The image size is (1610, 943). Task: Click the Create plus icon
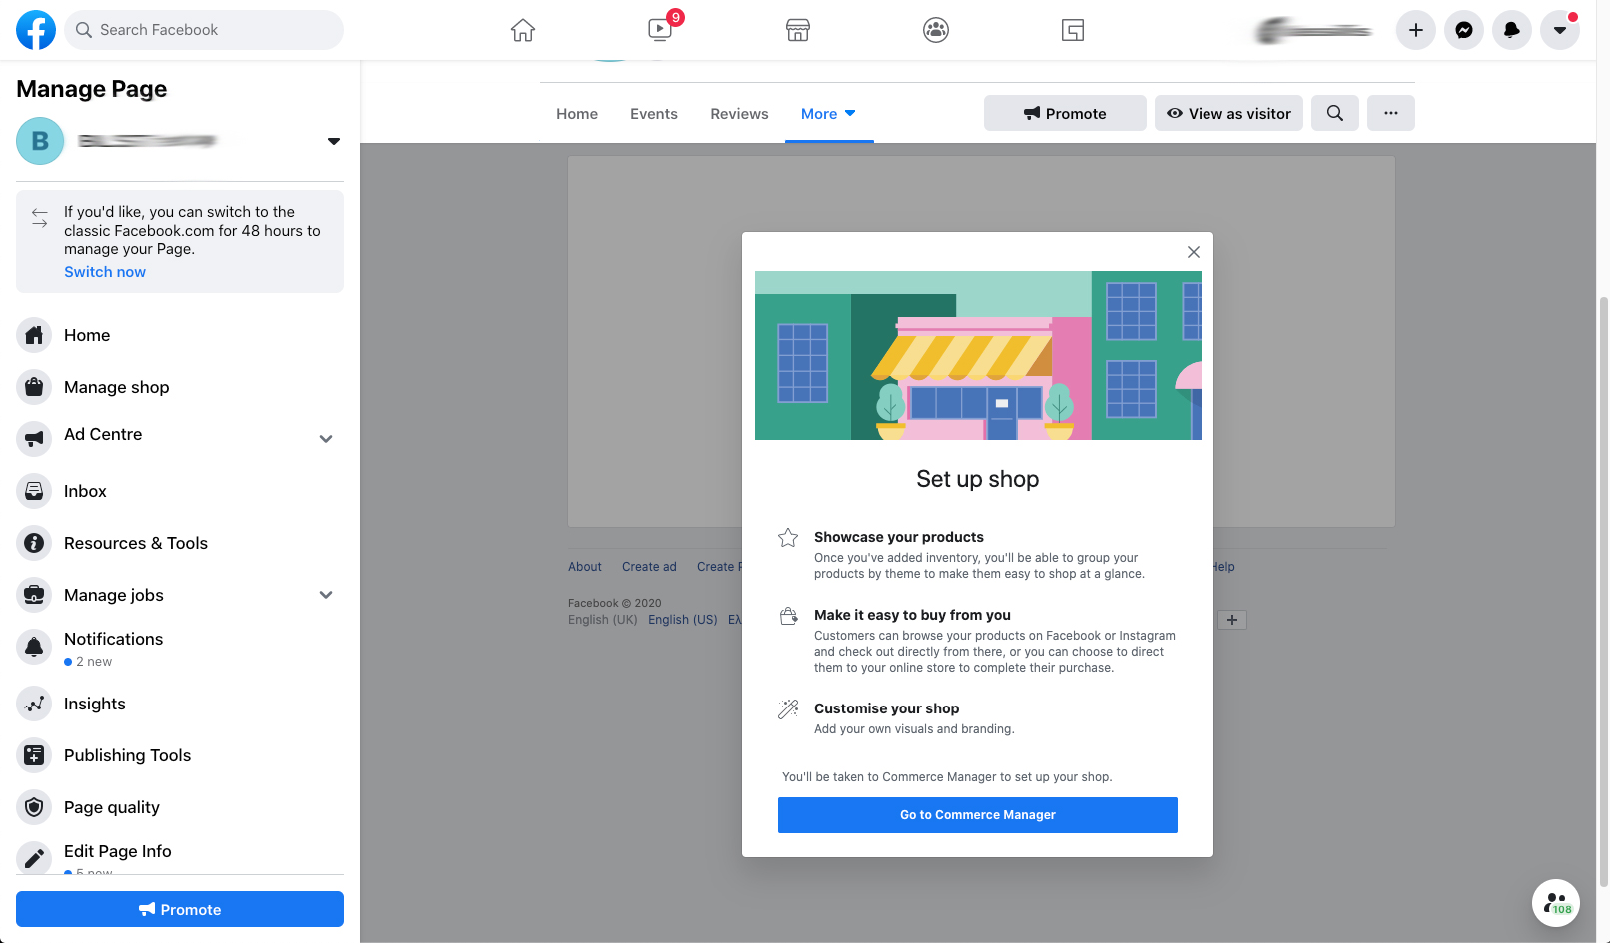click(x=1416, y=30)
